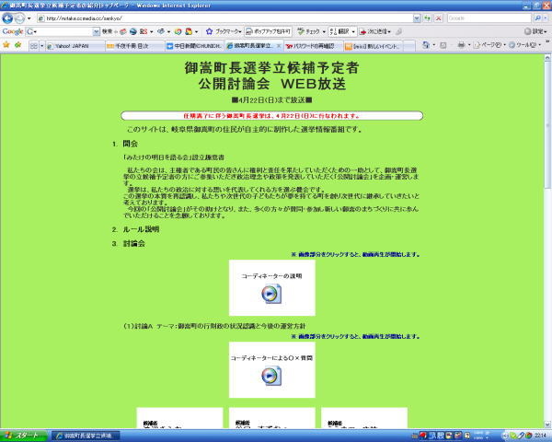The image size is (552, 442).
Task: Play the コーディネーターの説明 video
Action: (x=271, y=292)
